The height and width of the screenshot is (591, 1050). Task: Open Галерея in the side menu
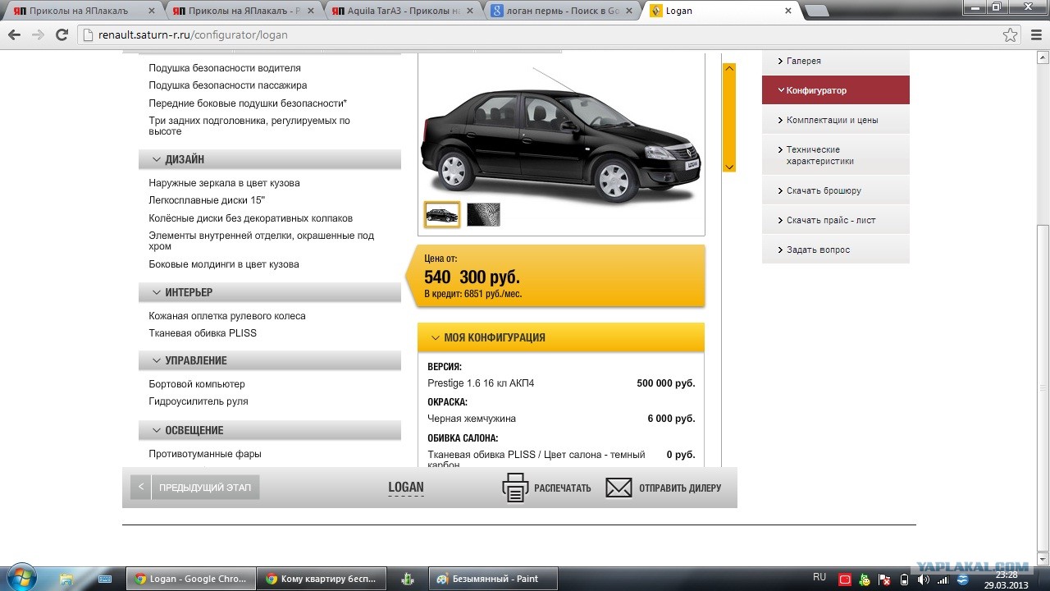[836, 61]
